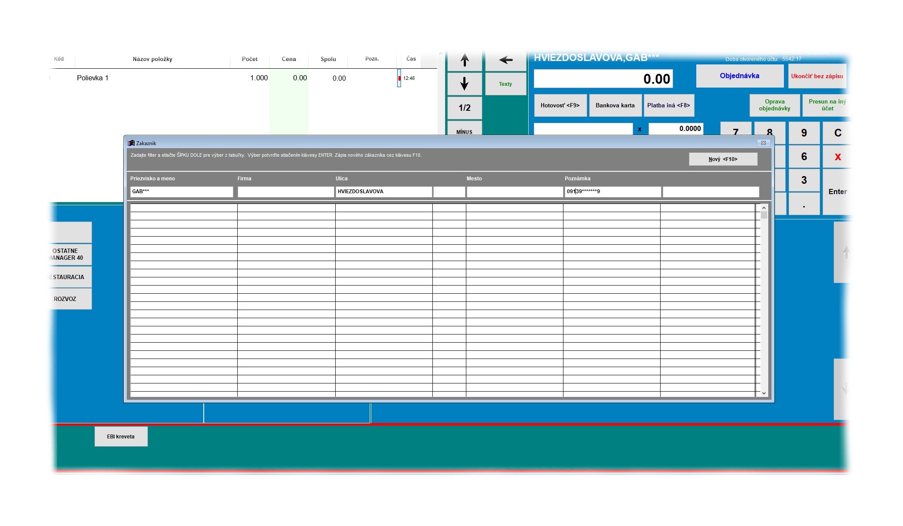The image size is (903, 526).
Task: Click the Spolu column header
Action: coord(328,59)
